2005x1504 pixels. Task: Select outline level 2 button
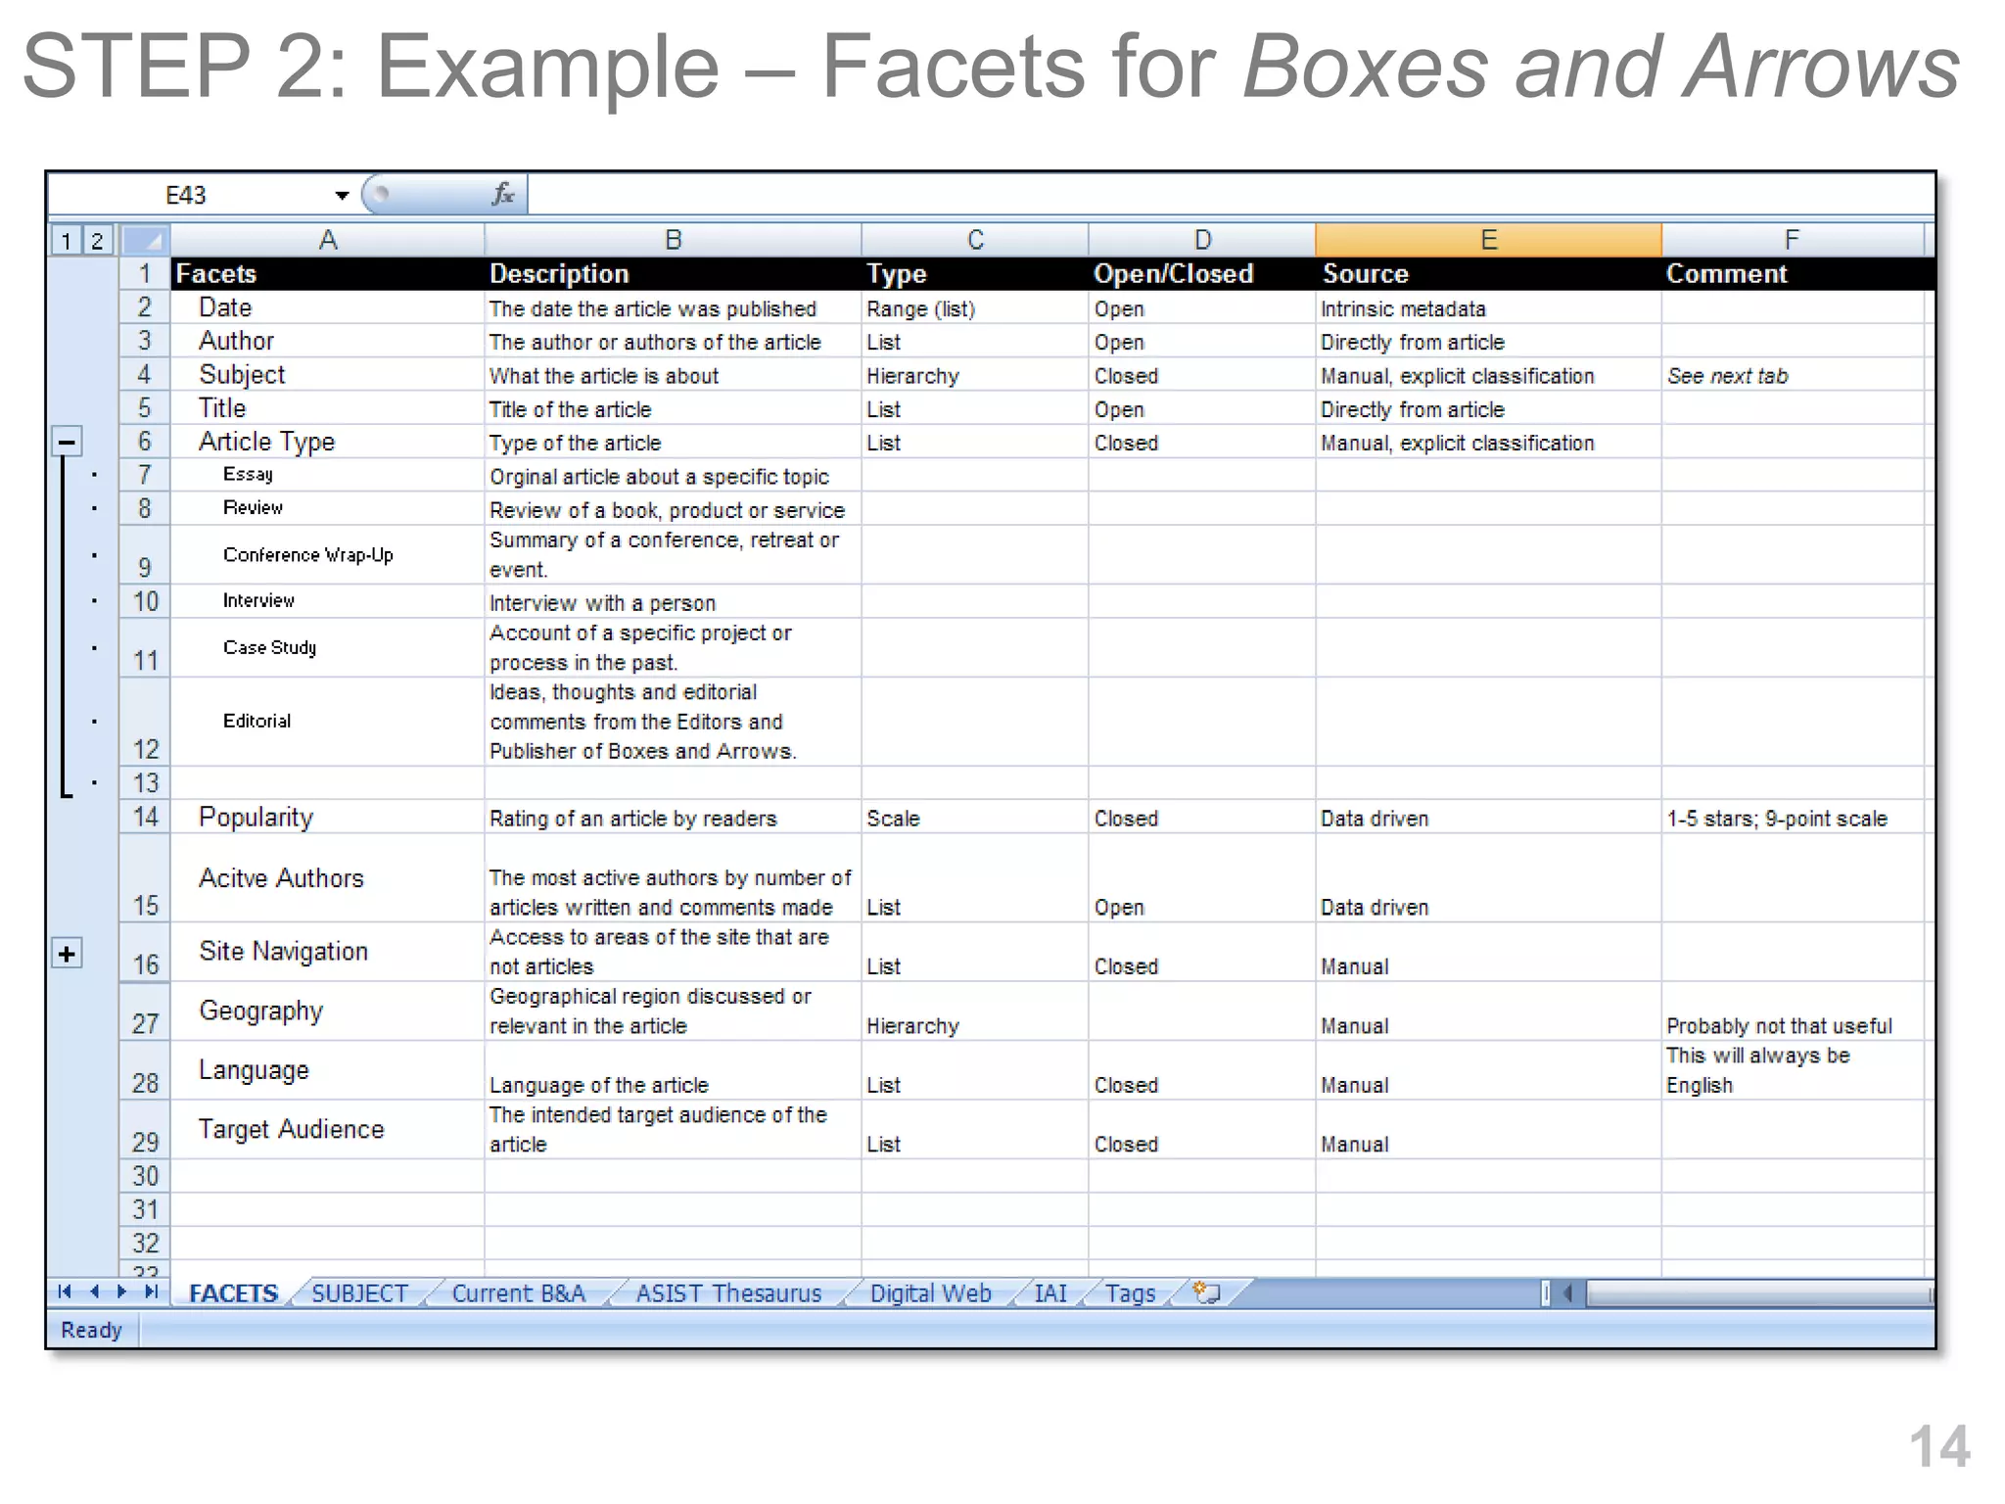pos(97,240)
